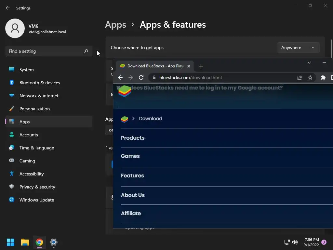Go forward in Chrome browser
Image resolution: width=333 pixels, height=250 pixels.
[131, 77]
